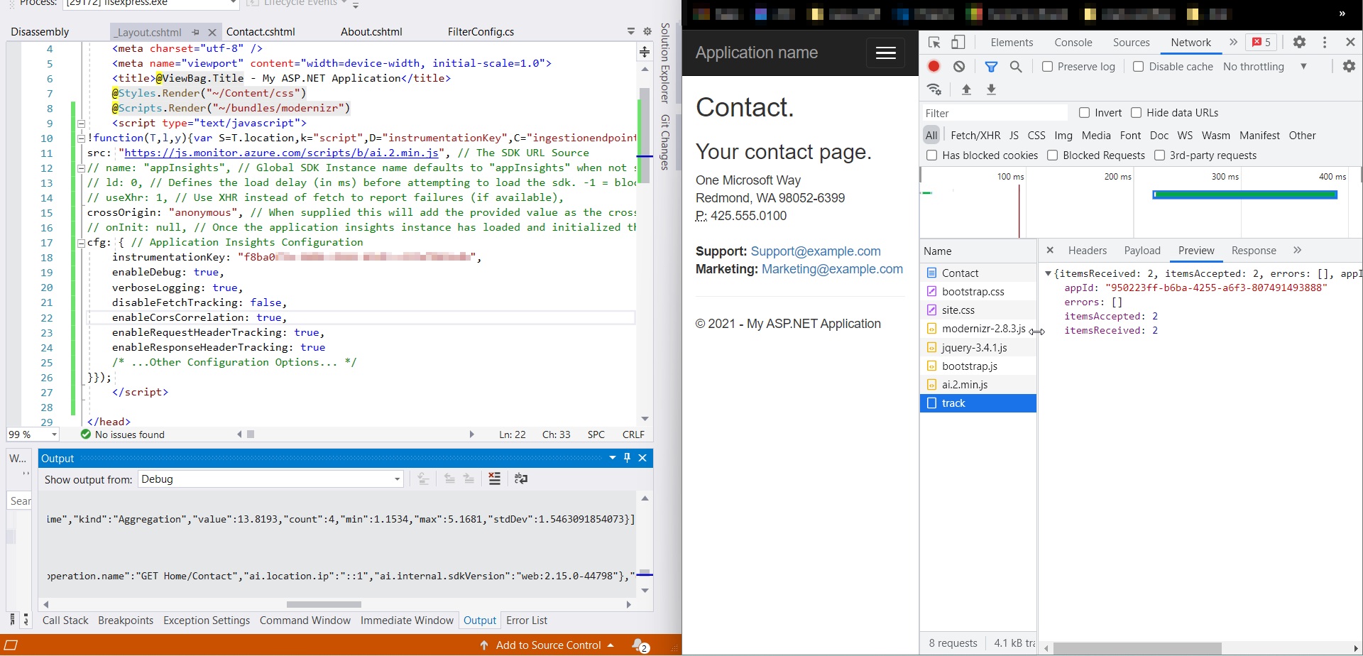The image size is (1363, 656).
Task: Check the Invert filter checkbox
Action: pyautogui.click(x=1084, y=112)
